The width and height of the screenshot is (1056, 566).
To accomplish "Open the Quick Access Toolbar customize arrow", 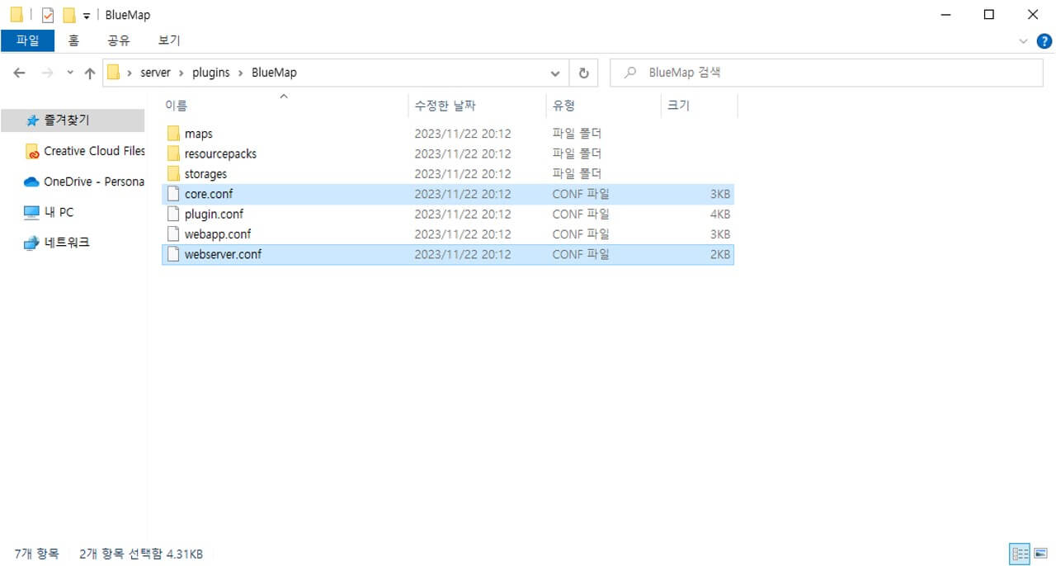I will click(87, 16).
